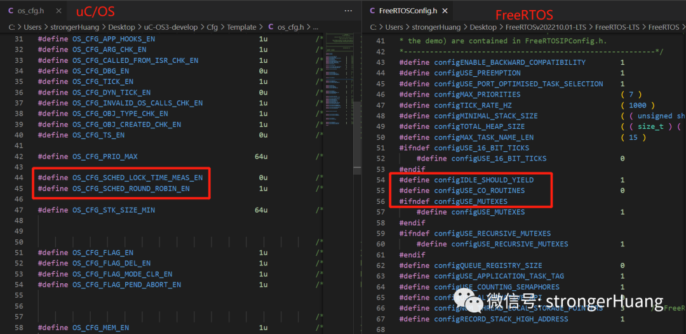Click configMAX_PRIORITIES identifier

pos(477,95)
